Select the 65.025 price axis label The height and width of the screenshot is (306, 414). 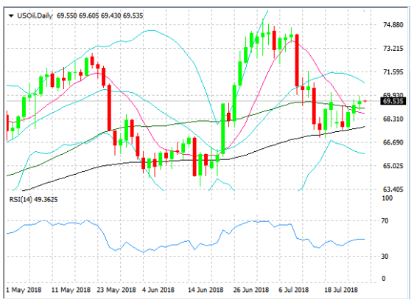tap(393, 166)
